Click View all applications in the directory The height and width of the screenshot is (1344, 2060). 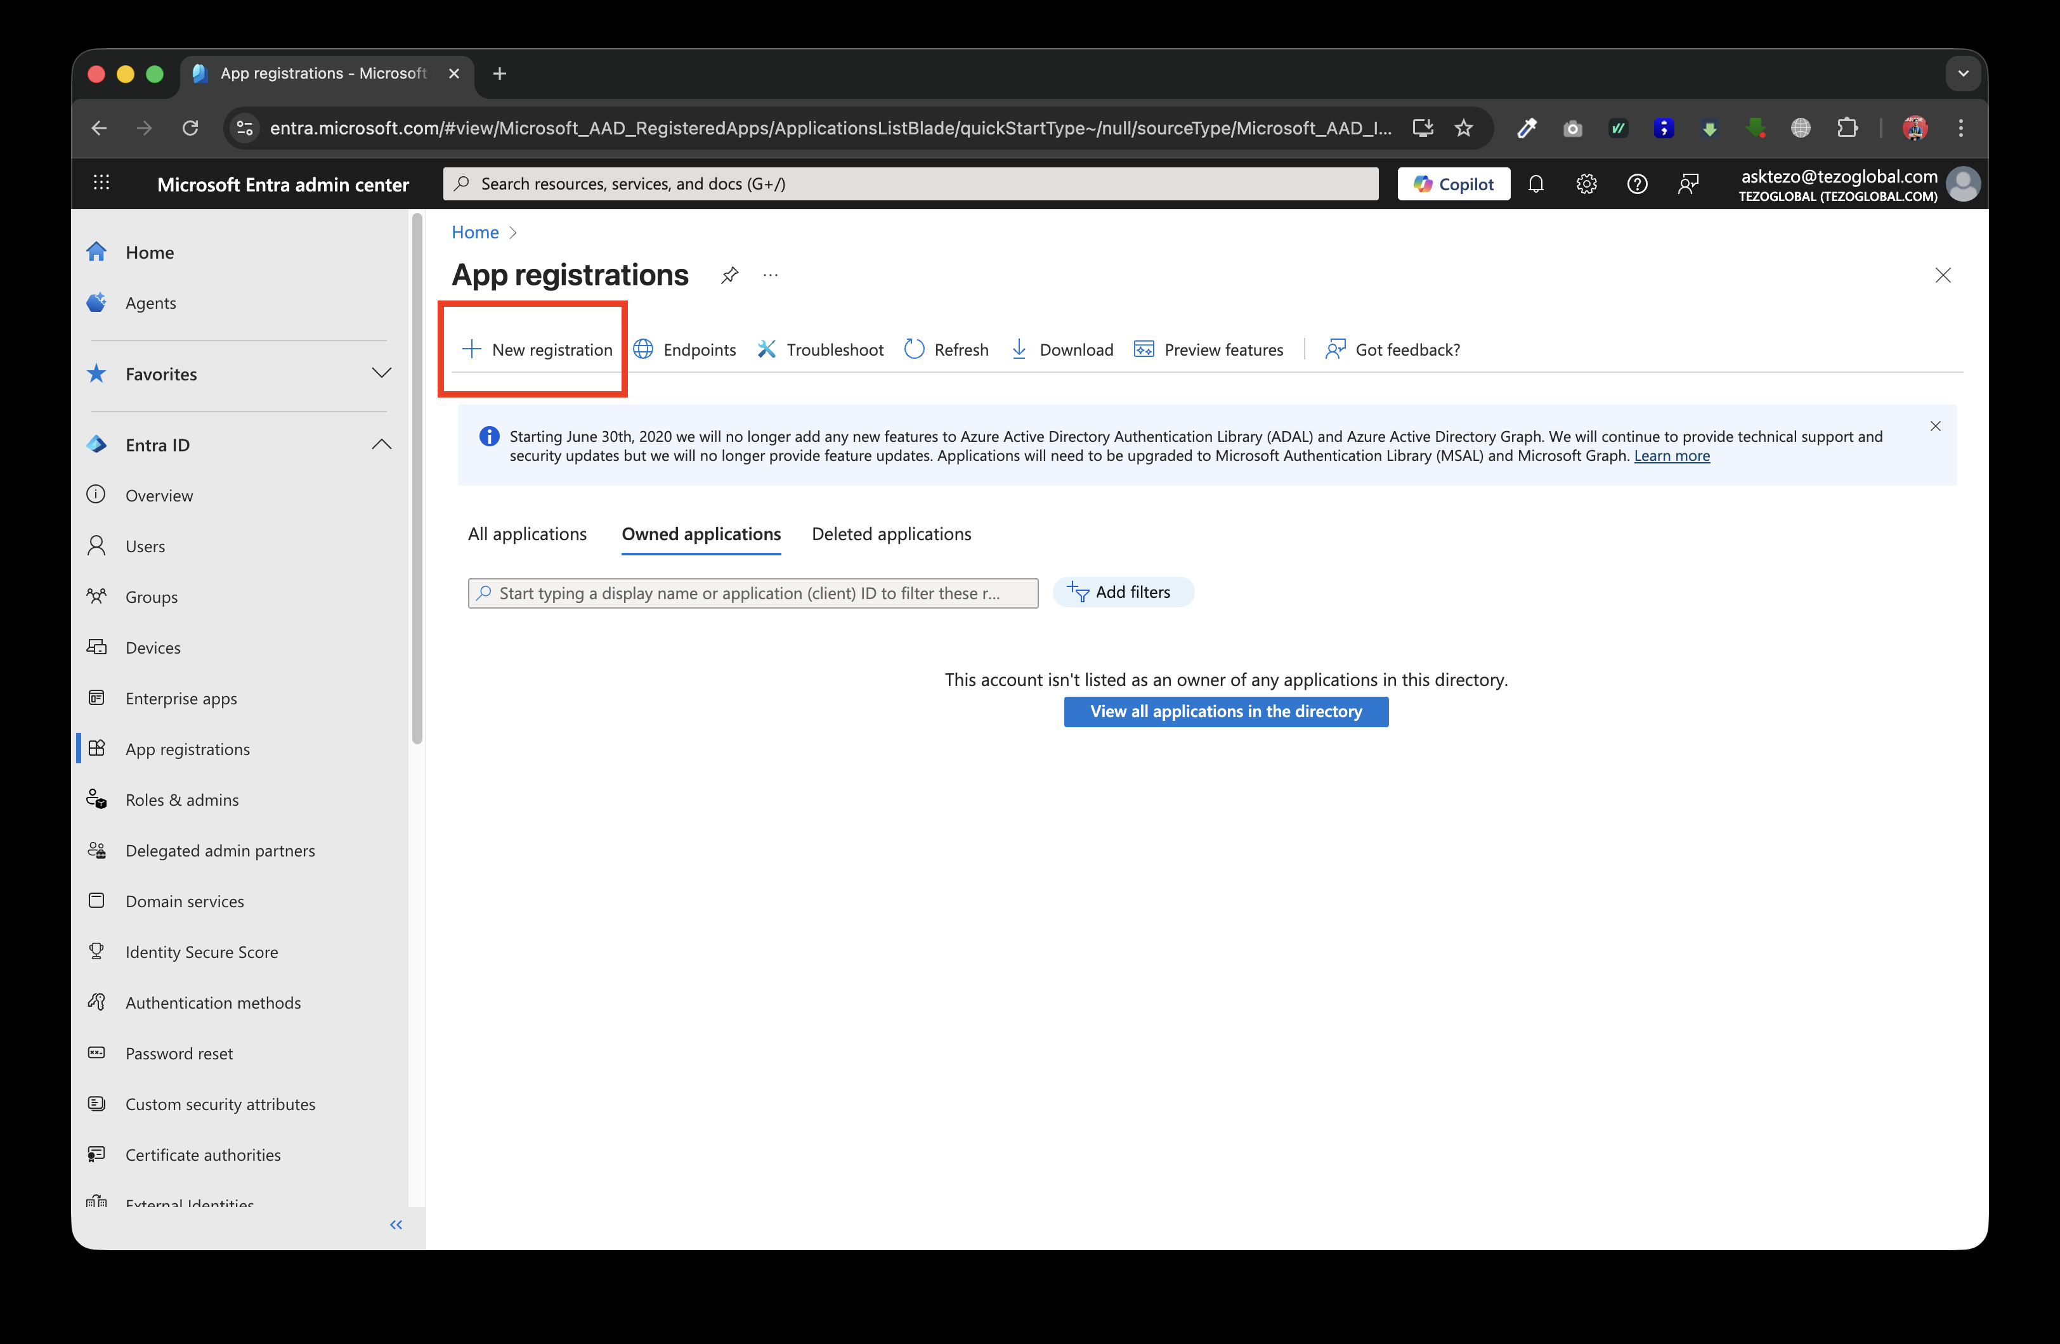(1225, 711)
